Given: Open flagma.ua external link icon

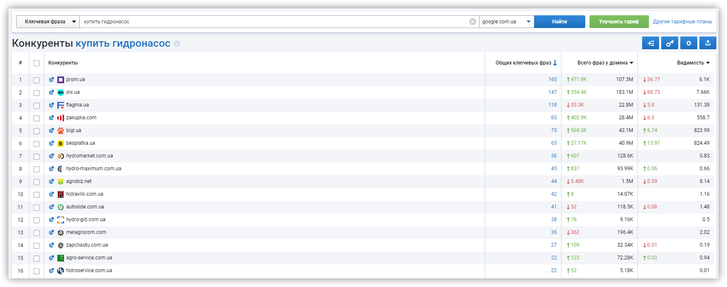Looking at the screenshot, I should click(x=51, y=105).
